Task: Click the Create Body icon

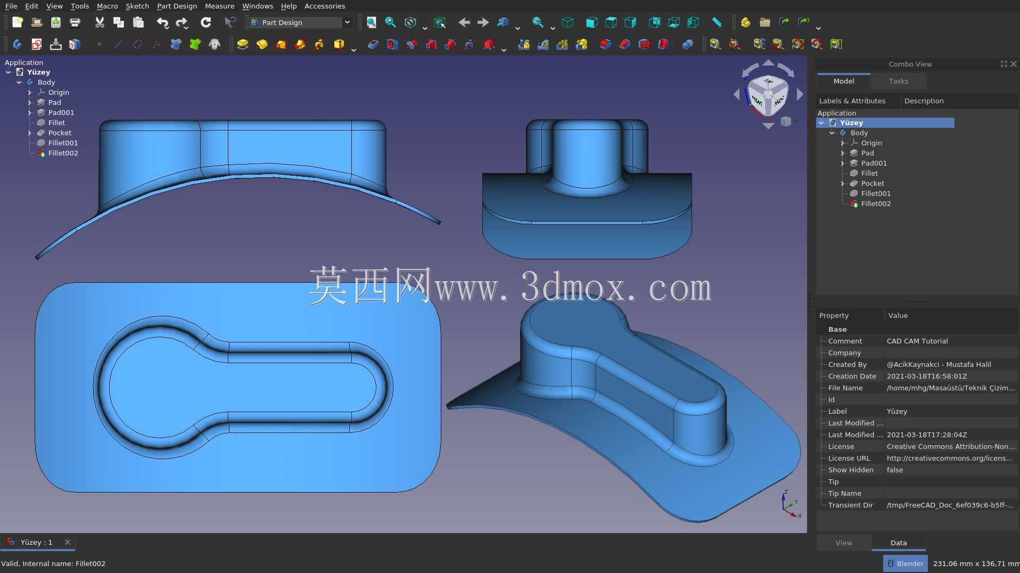Action: point(18,44)
